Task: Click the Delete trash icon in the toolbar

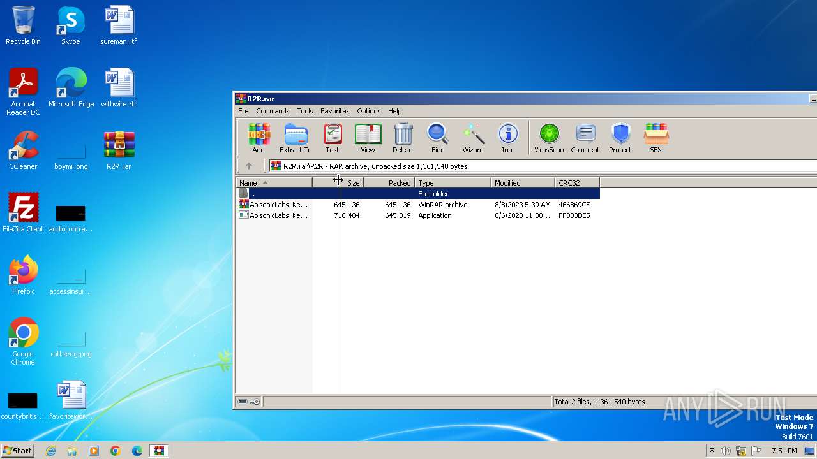Action: pyautogui.click(x=403, y=138)
